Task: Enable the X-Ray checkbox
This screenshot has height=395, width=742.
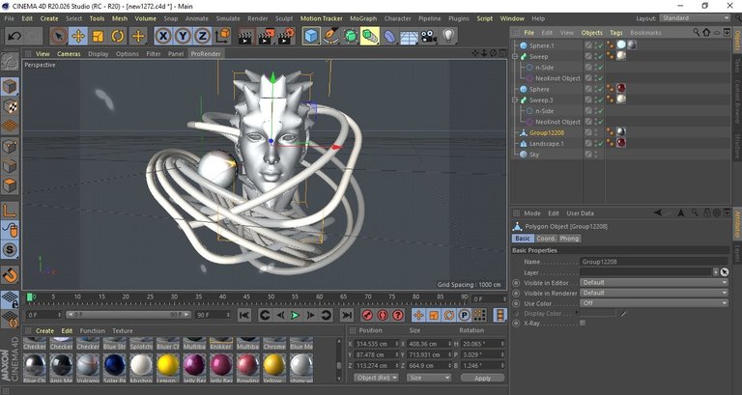Action: point(583,324)
